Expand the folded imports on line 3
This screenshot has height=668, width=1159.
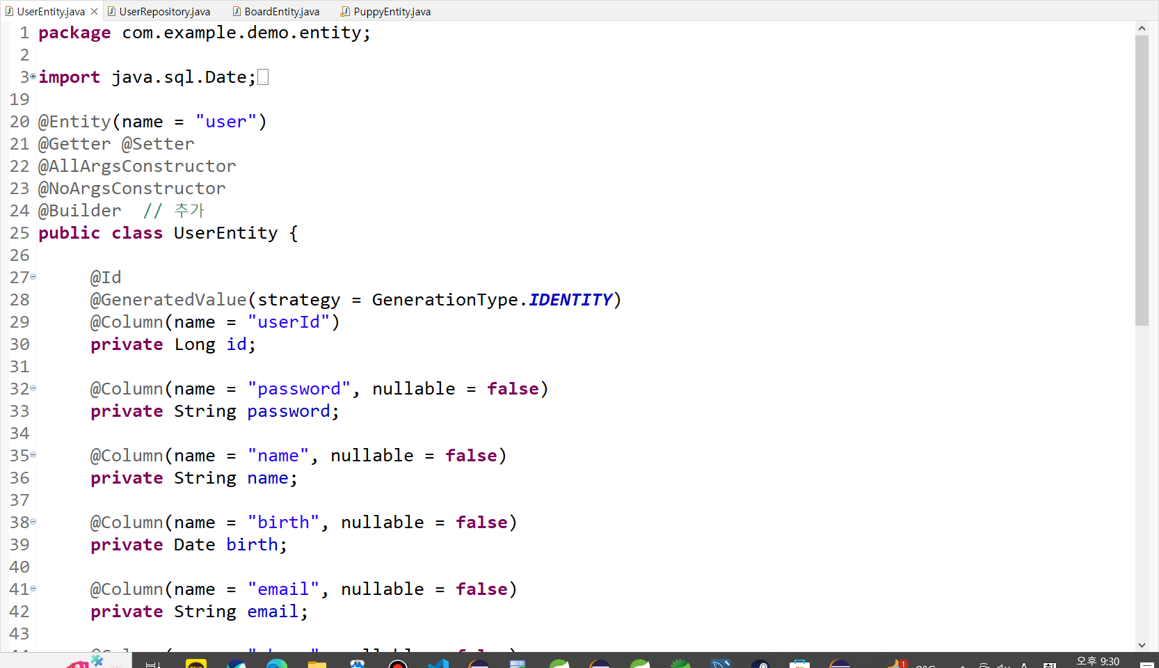click(x=33, y=76)
